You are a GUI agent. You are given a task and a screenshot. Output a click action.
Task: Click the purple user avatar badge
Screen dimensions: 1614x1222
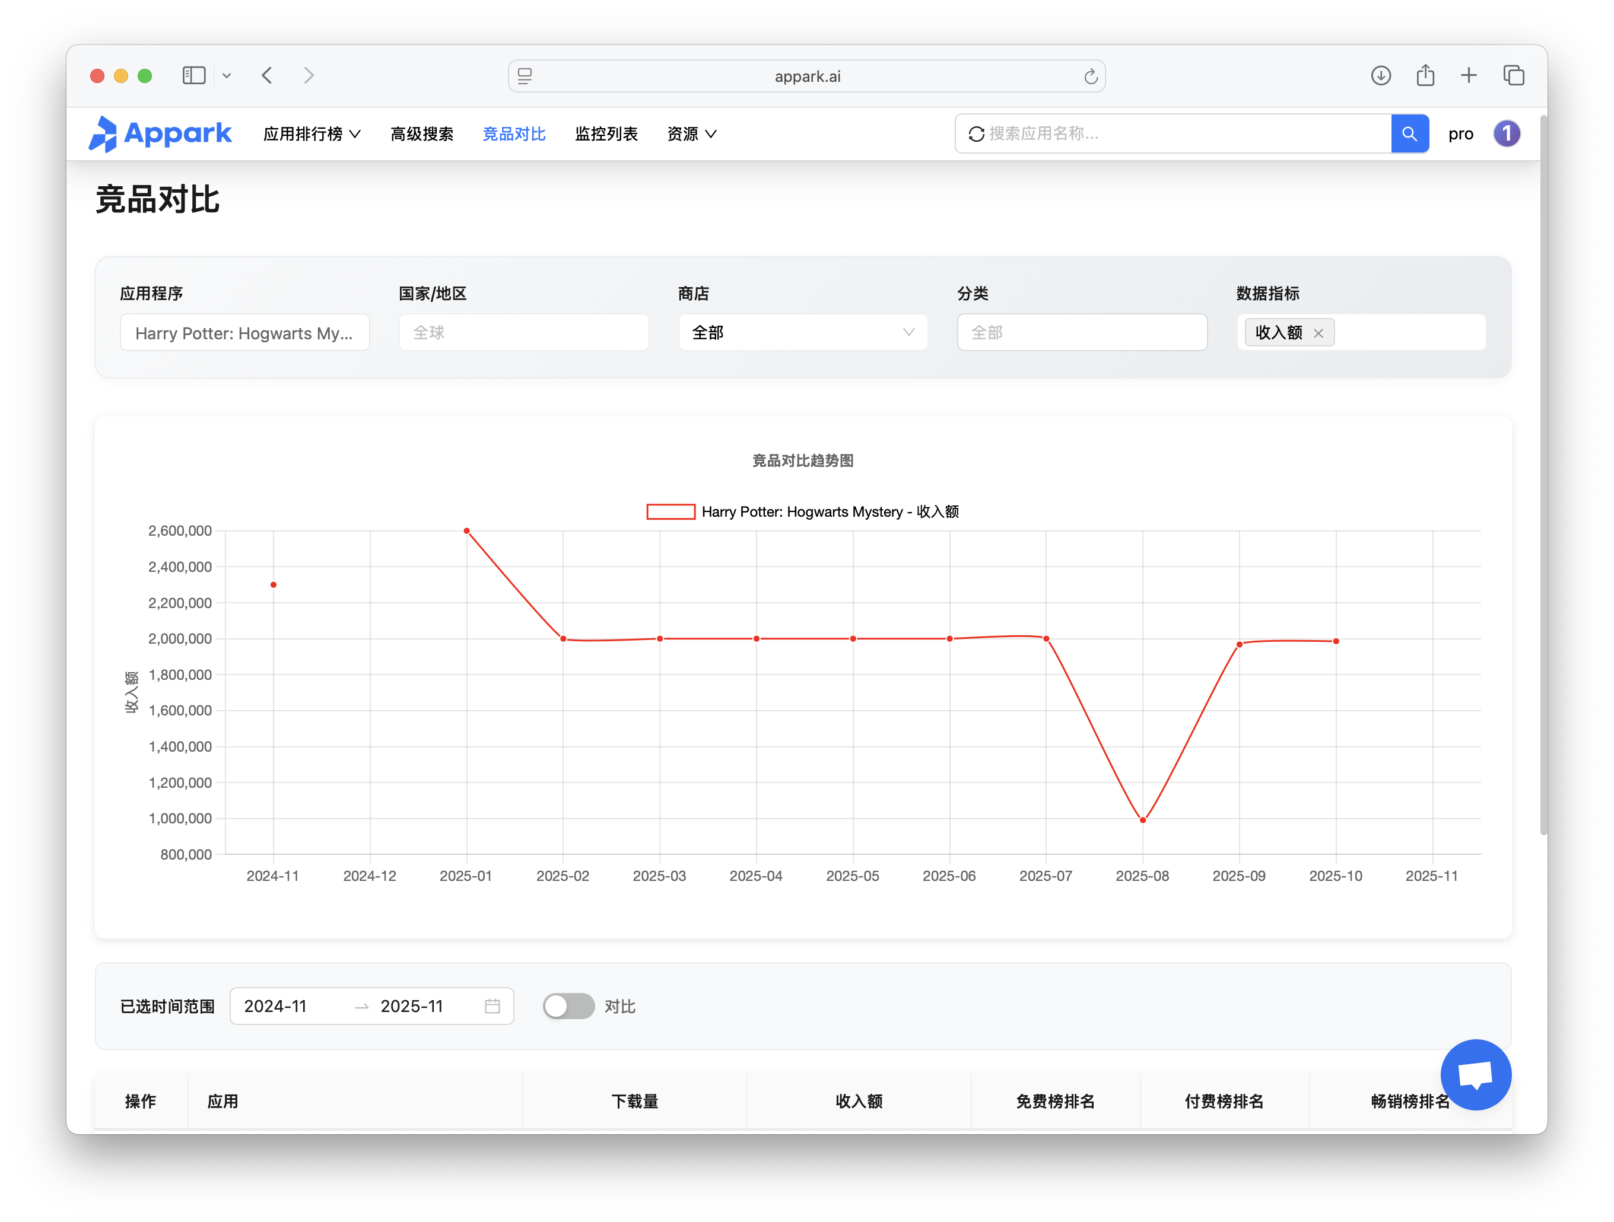click(1506, 133)
